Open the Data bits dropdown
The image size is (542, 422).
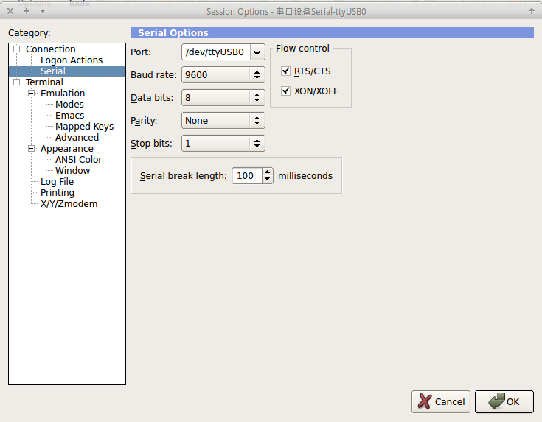click(223, 98)
